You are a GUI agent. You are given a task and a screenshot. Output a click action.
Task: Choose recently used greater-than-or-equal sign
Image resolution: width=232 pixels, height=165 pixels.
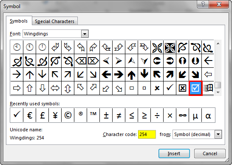click(144, 115)
